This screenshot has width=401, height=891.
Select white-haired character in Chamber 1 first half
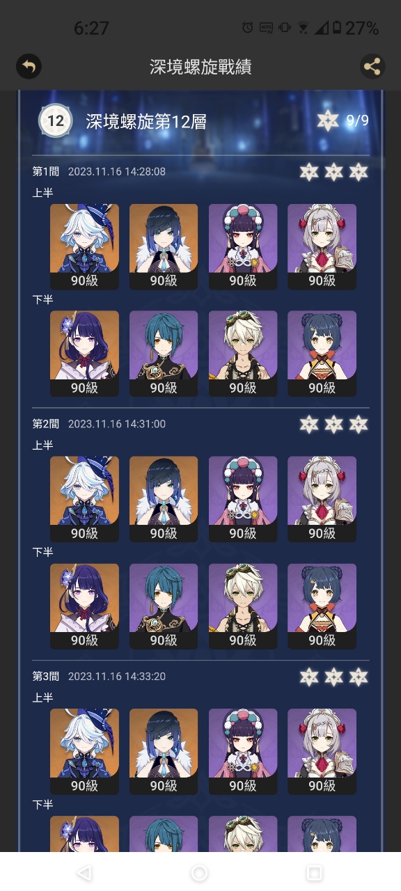pos(84,246)
